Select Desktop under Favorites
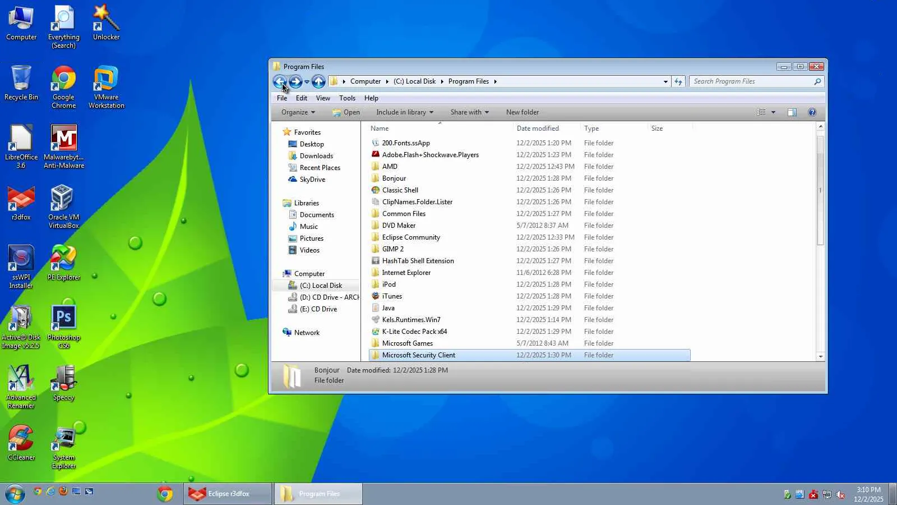Viewport: 897px width, 505px height. [306, 144]
